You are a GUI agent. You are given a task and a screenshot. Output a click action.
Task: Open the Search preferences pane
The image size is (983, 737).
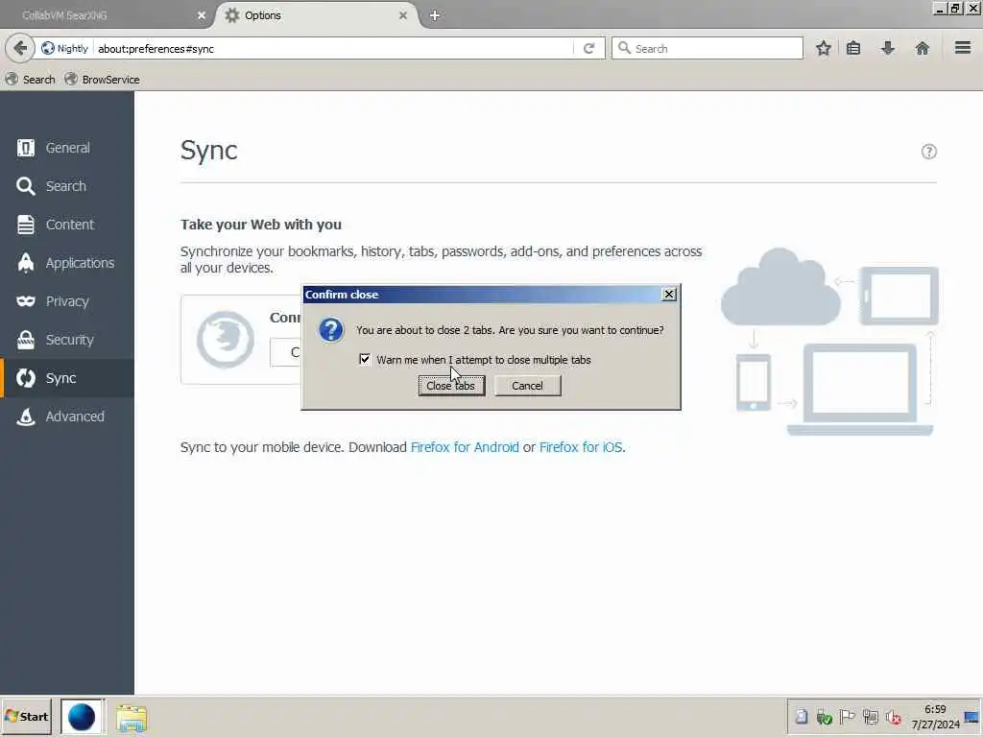67,186
